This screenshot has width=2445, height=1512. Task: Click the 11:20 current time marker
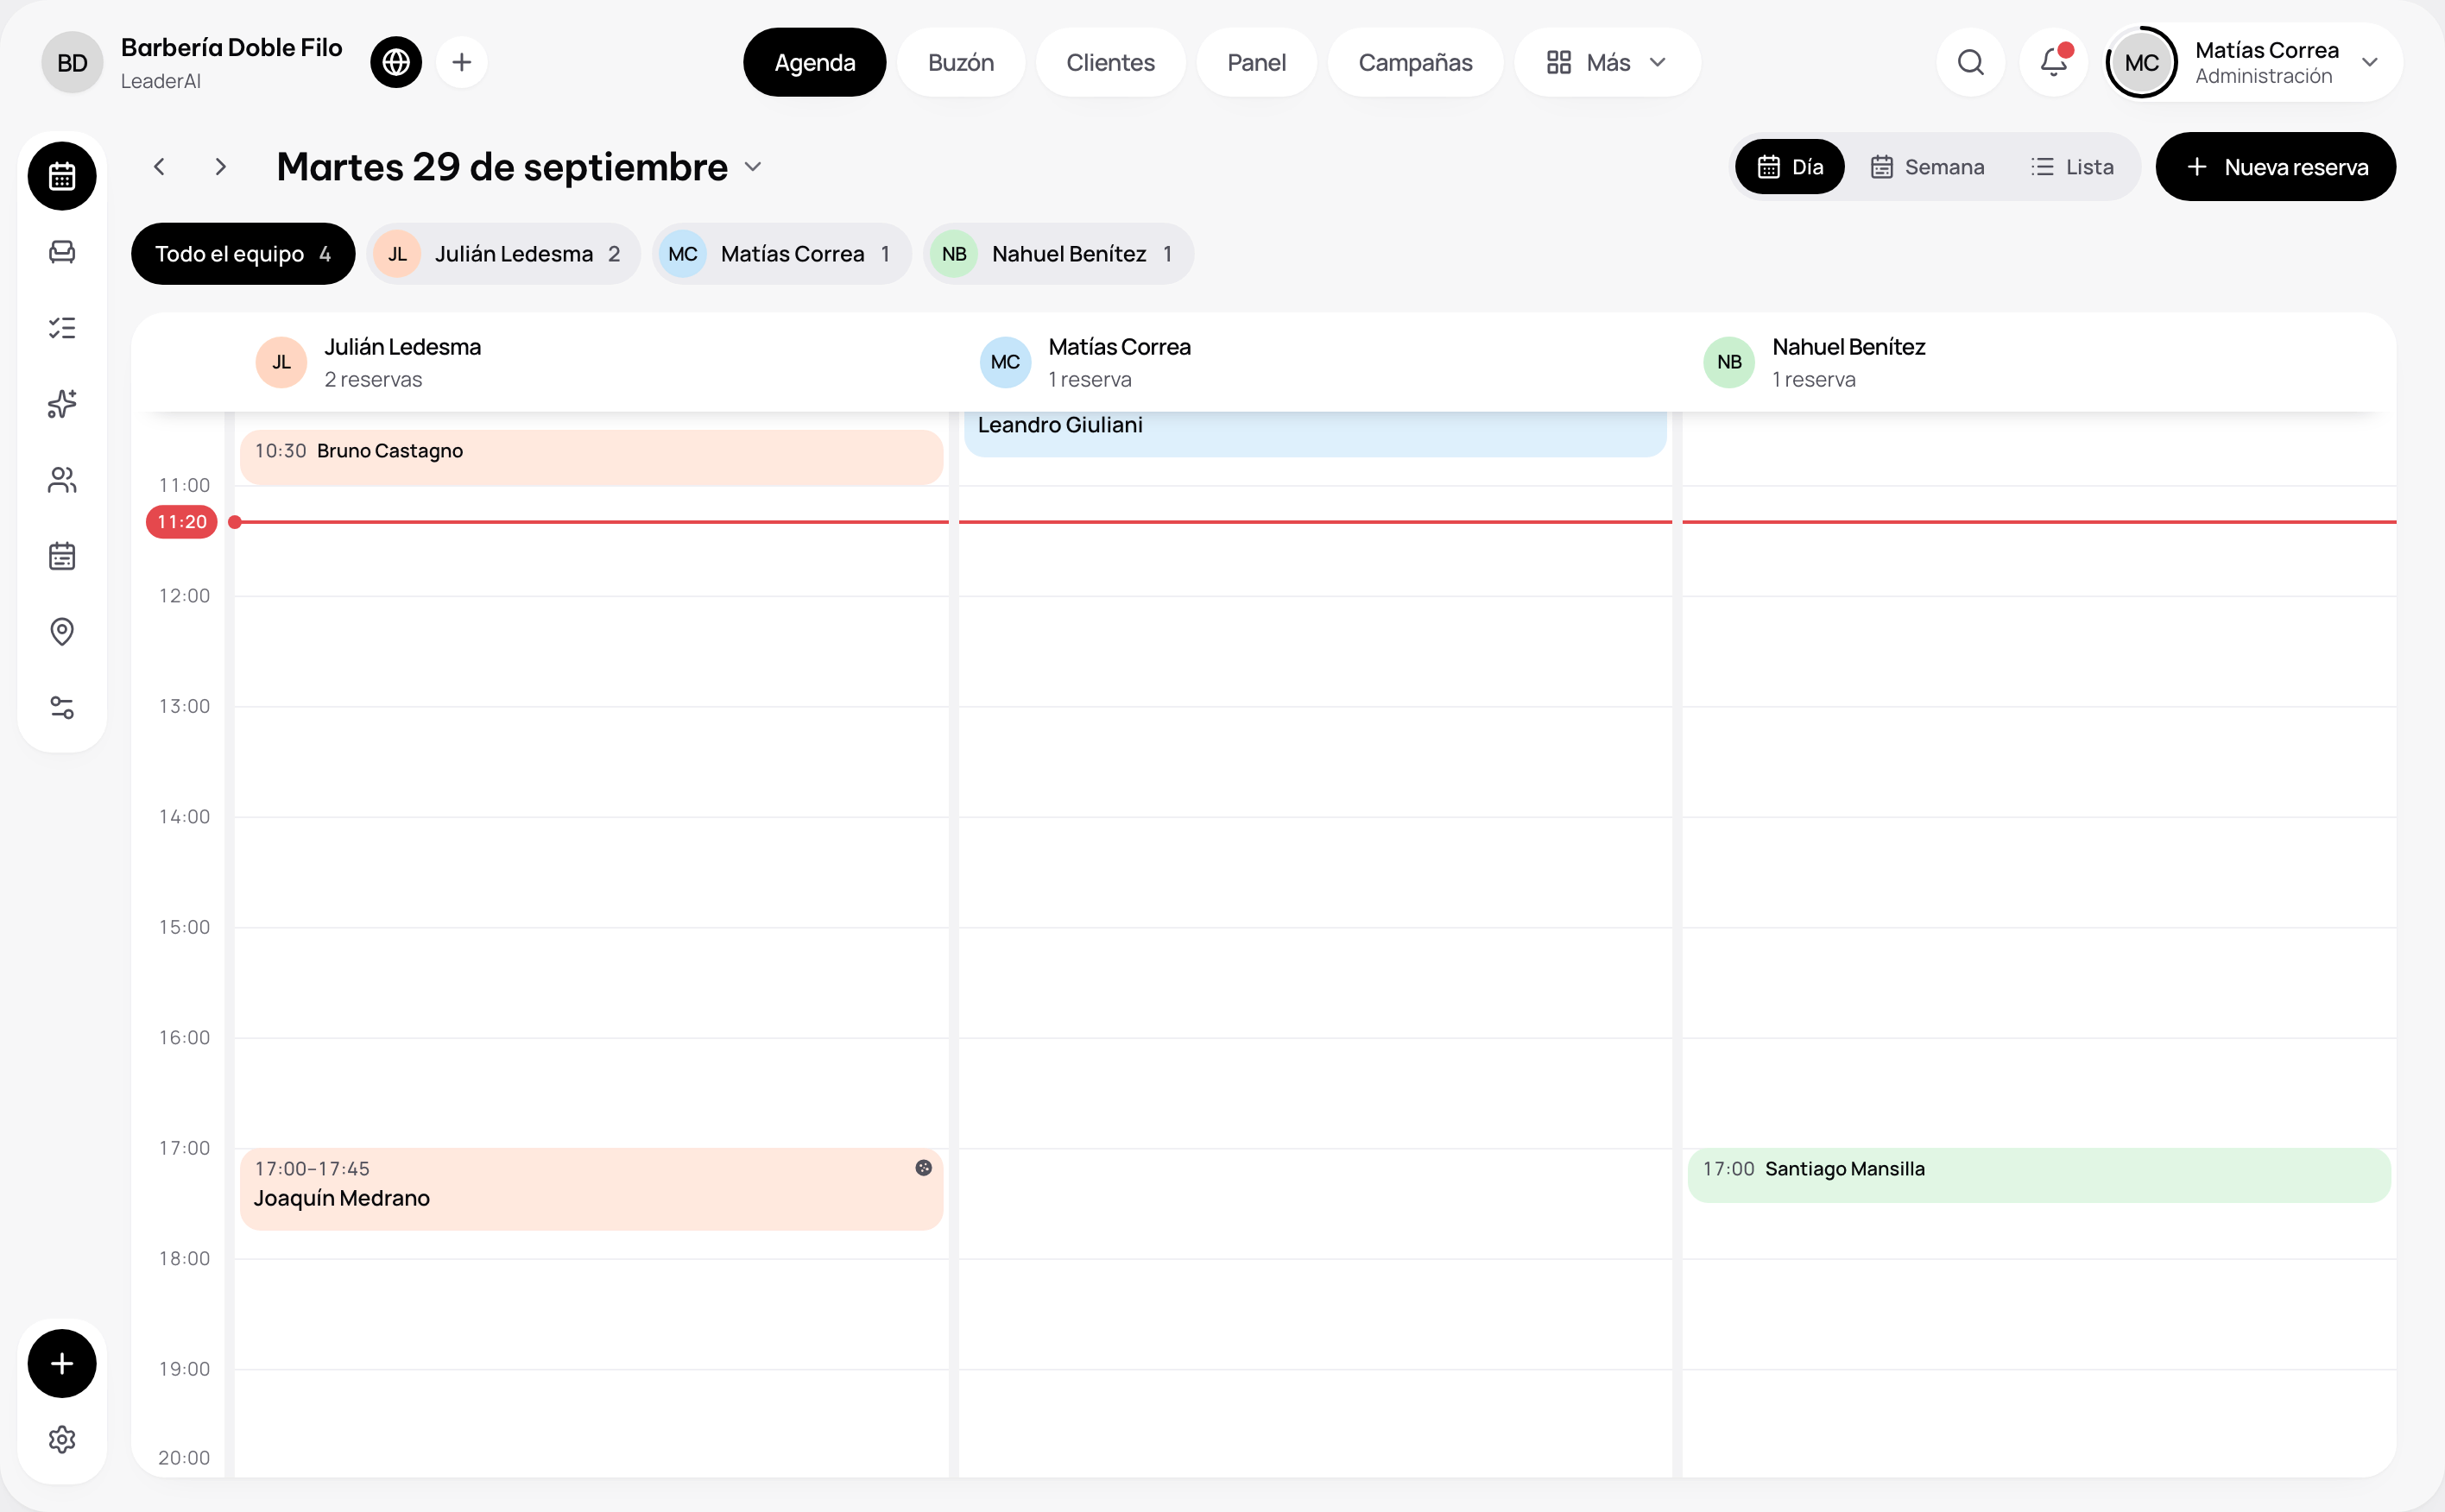pyautogui.click(x=182, y=522)
